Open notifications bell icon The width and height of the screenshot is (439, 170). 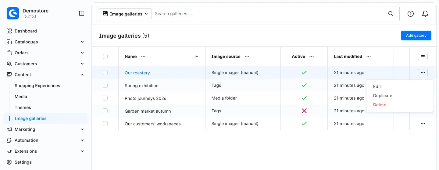(x=425, y=14)
